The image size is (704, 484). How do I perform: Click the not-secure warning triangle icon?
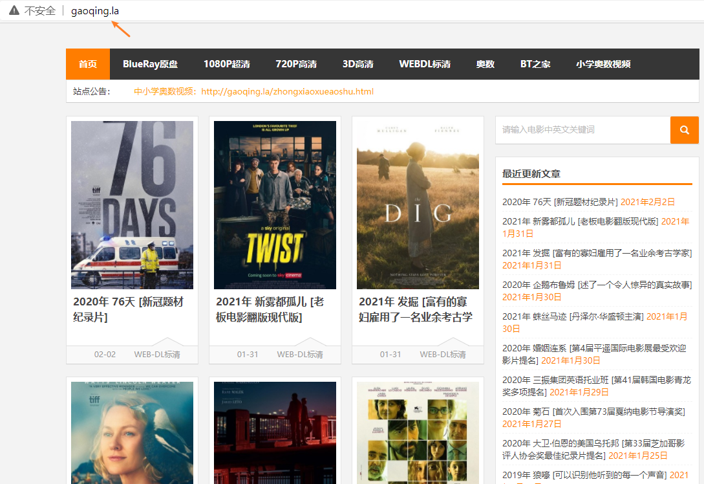pos(14,10)
